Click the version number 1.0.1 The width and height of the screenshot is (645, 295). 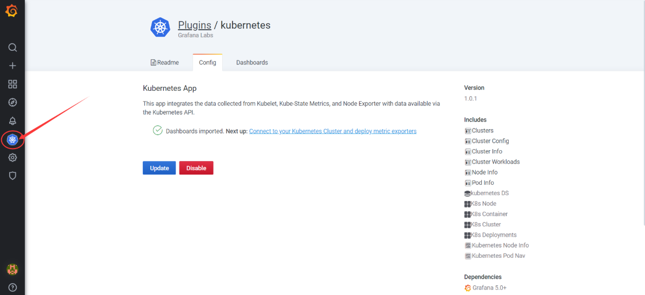(470, 99)
